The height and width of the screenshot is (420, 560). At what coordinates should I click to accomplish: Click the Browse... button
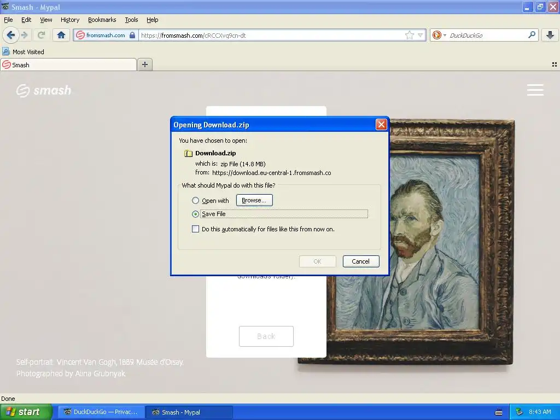pyautogui.click(x=254, y=200)
